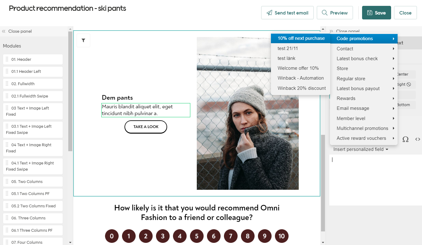Toggle Center alignment option

[403, 74]
